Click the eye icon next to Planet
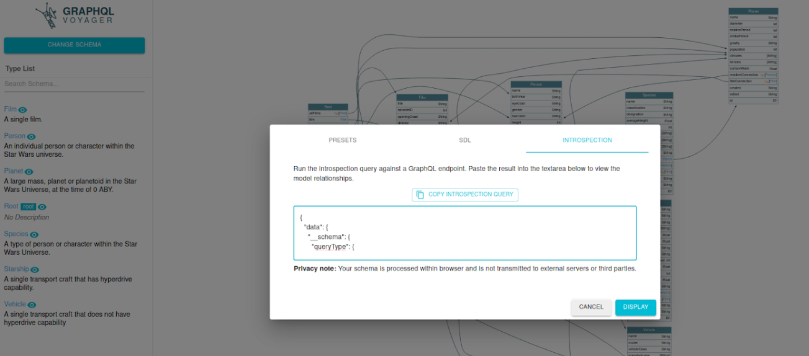Viewport: 809px width, 356px height. click(x=29, y=171)
